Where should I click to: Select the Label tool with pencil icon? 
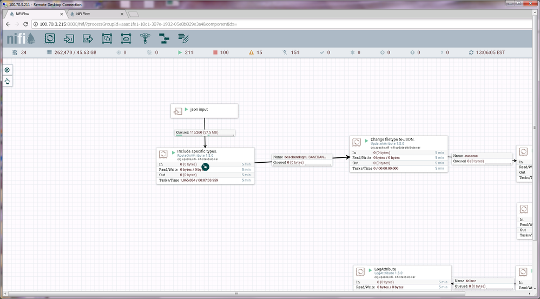[183, 38]
